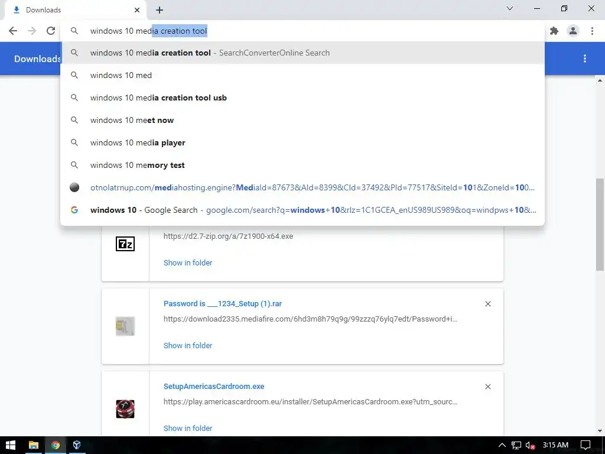Choose suggestion 'windows 10 media creation tool usb'
Viewport: 605px width, 454px height.
(302, 98)
